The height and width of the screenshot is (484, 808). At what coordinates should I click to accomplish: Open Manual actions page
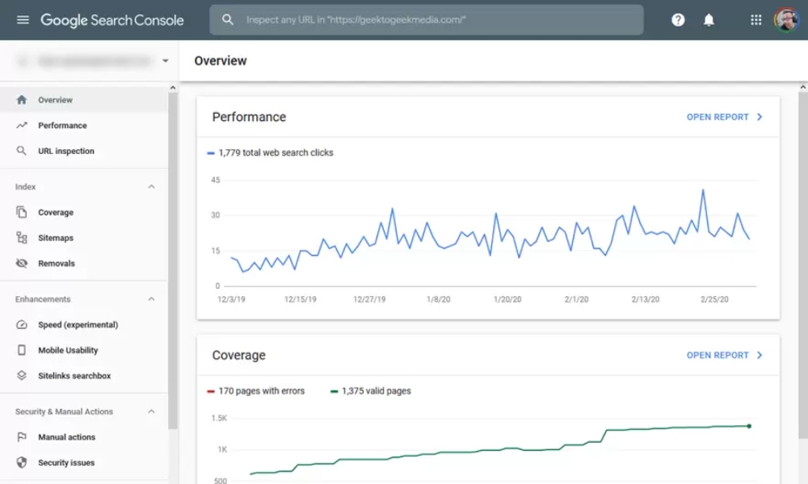coord(83,437)
